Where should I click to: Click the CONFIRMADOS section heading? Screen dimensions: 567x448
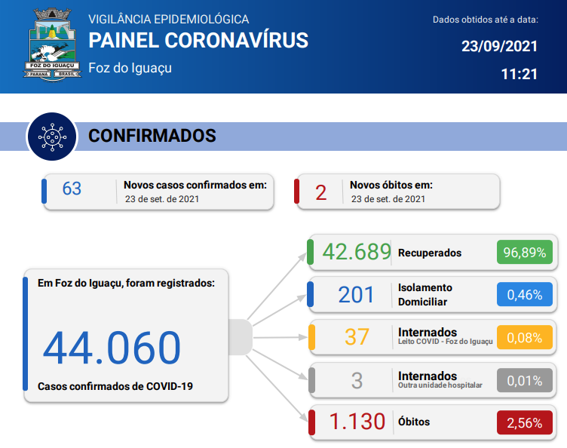(152, 136)
